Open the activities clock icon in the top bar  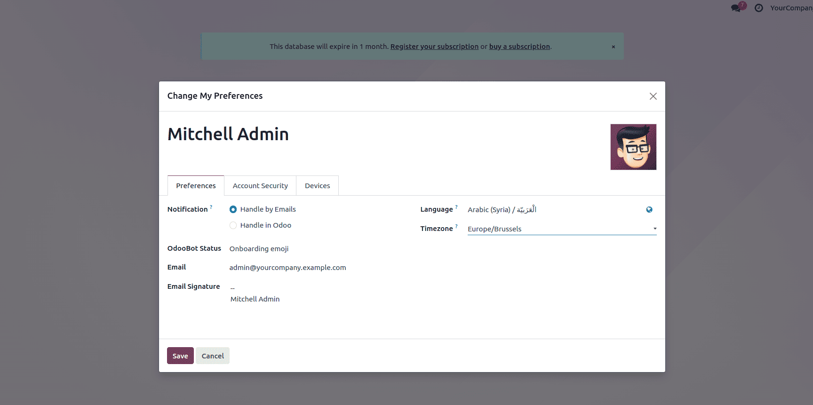tap(758, 8)
